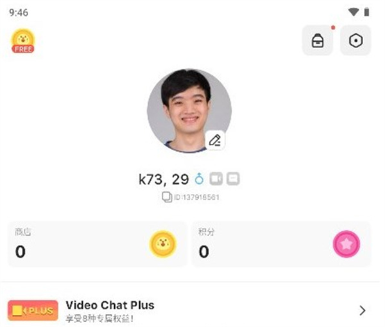Tap the yellow coin mascot in shop card
The width and height of the screenshot is (385, 327).
click(163, 244)
